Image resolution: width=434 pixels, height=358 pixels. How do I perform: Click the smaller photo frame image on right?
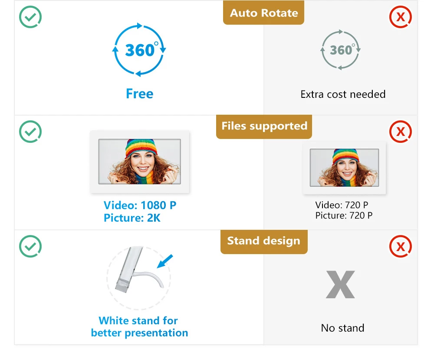tap(344, 168)
